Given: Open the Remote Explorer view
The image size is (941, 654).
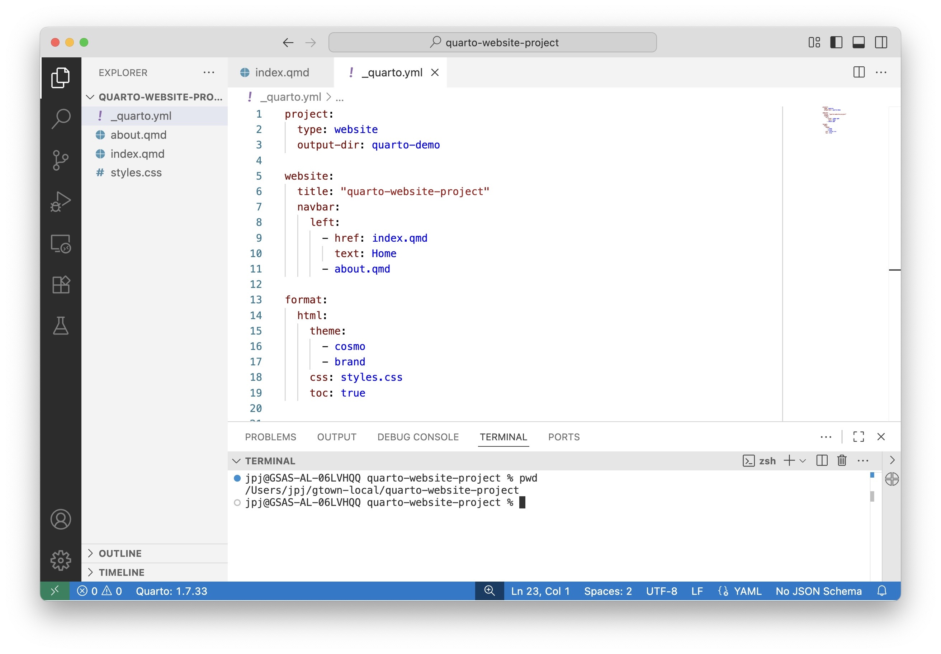Looking at the screenshot, I should tap(61, 243).
